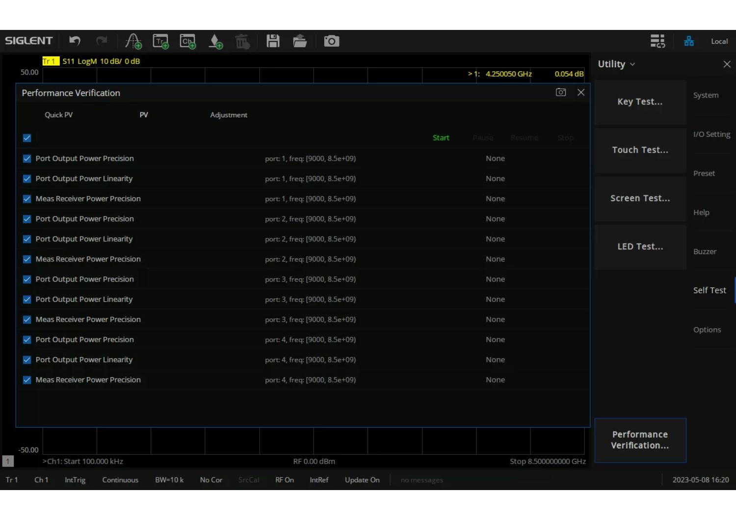Uncheck port 4 Meas Receiver Power Precision

(x=27, y=380)
